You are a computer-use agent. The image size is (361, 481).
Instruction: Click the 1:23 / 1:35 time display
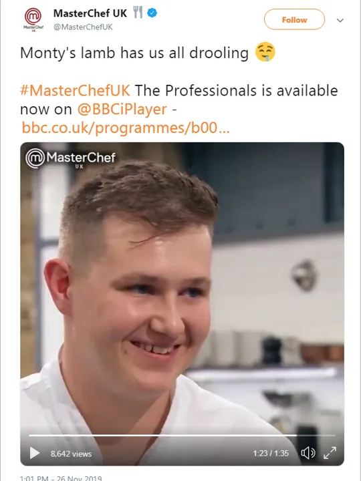click(x=271, y=454)
